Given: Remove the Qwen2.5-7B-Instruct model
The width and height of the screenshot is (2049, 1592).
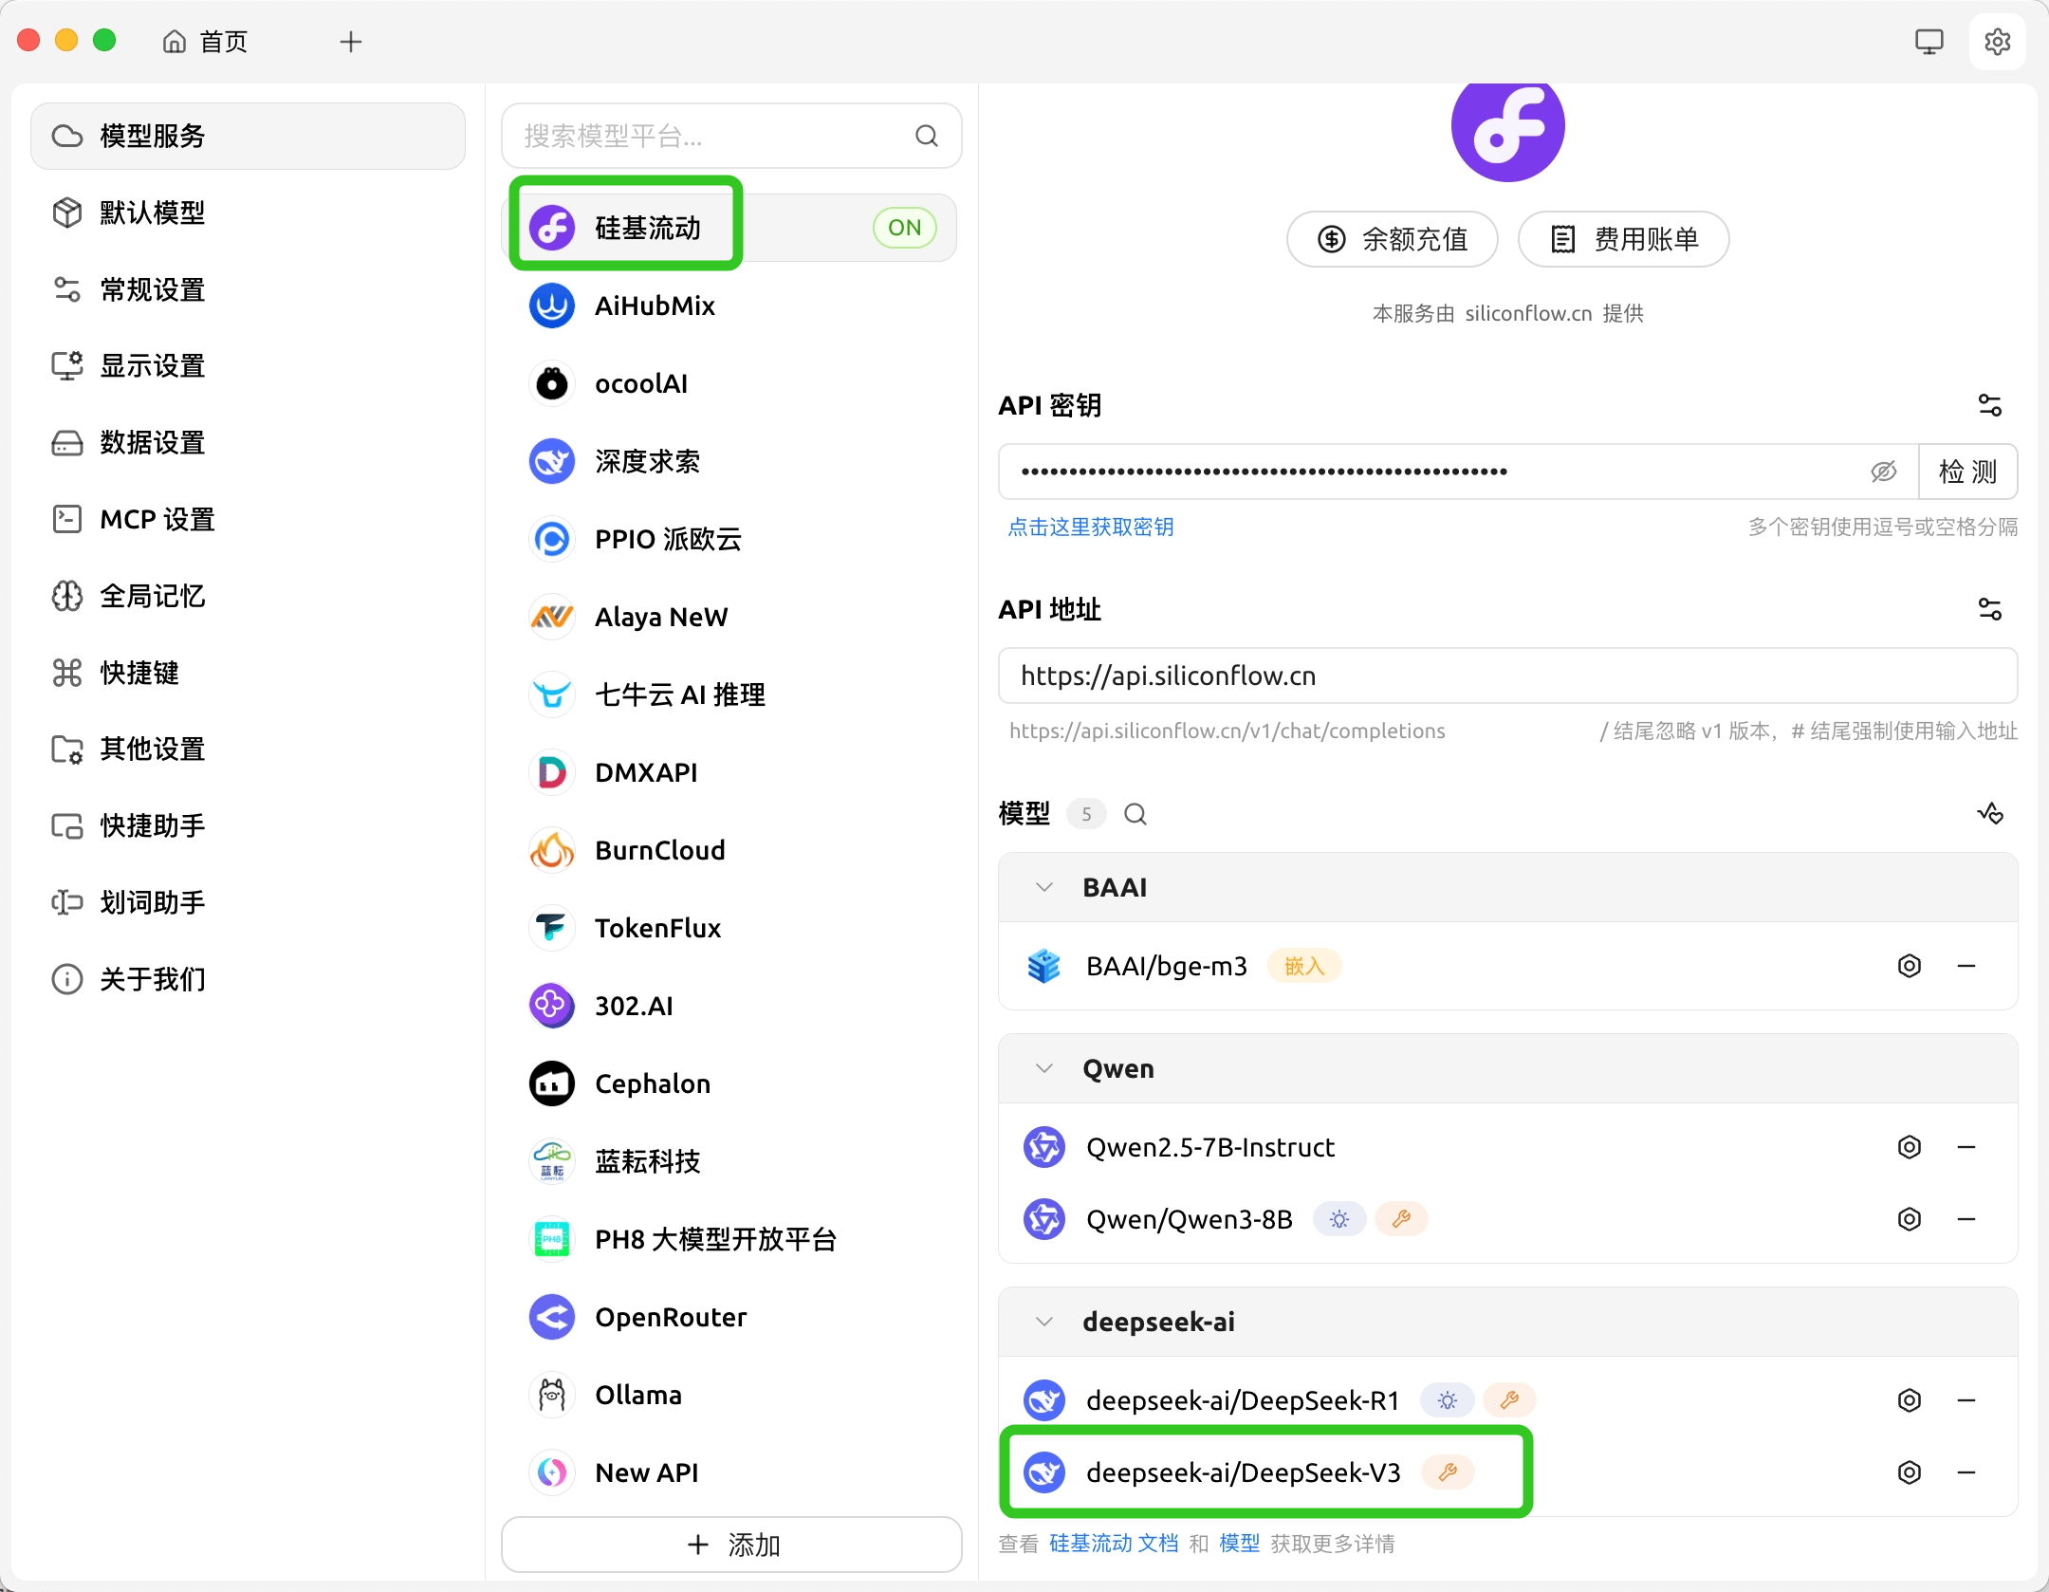Looking at the screenshot, I should 1966,1147.
